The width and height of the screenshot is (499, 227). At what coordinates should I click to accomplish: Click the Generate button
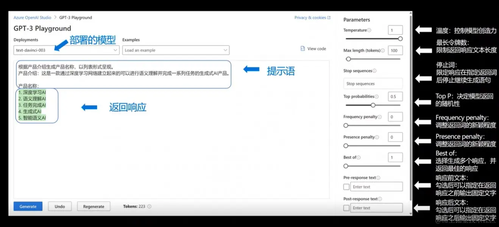(28, 207)
